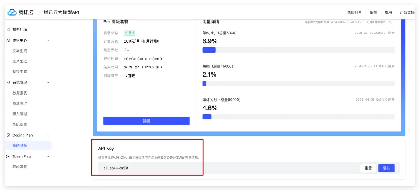The height and width of the screenshot is (191, 420).
Task: Click the 结束时间 label
Action: click(110, 67)
